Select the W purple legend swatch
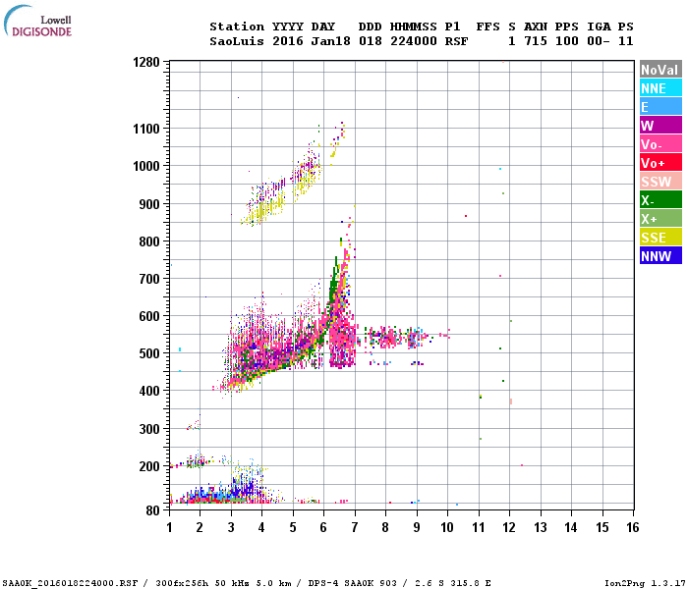Screen dimensions: 688x589 coord(660,126)
